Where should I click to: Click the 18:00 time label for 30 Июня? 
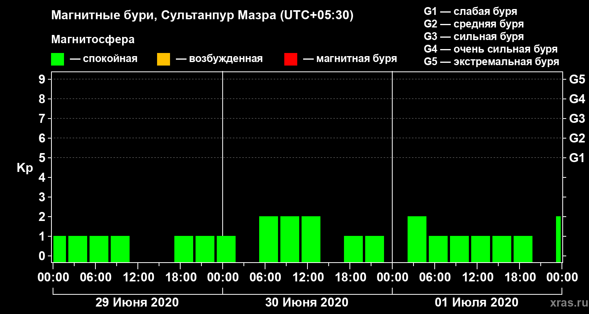pyautogui.click(x=350, y=277)
